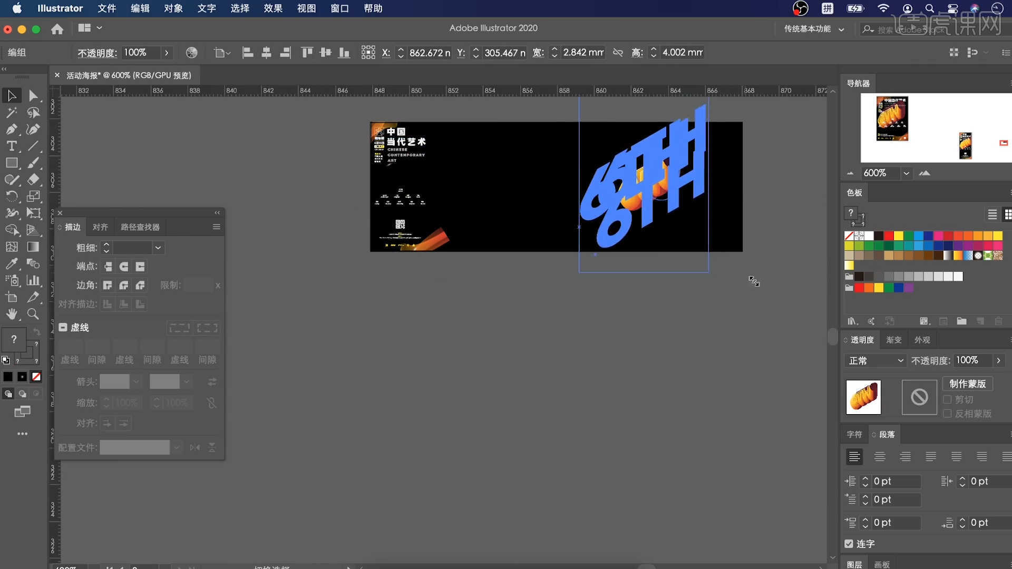Open arrange documents dropdown
Screen dimensions: 1012x569
(x=90, y=28)
